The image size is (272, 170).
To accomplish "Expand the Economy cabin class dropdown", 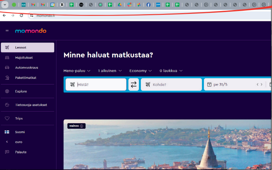I will (140, 71).
